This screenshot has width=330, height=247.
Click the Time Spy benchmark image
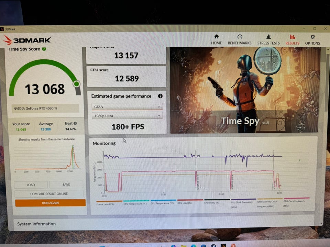pyautogui.click(x=245, y=90)
